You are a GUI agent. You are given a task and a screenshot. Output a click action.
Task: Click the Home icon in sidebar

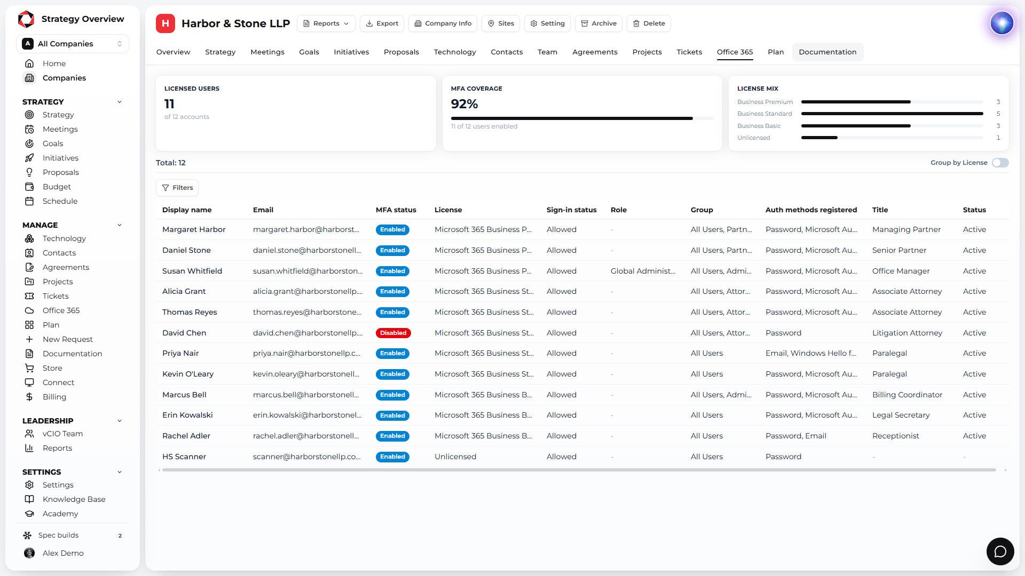point(29,63)
